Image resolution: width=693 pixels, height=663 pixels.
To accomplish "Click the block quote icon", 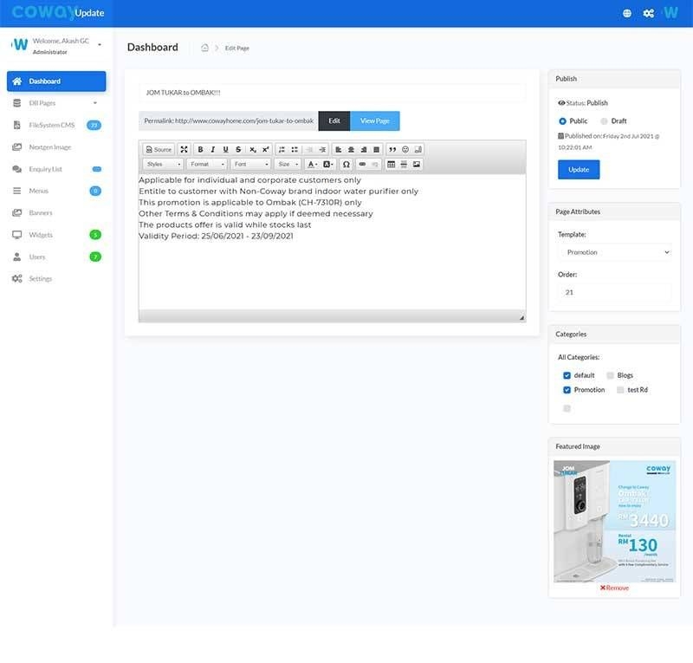I will coord(392,150).
